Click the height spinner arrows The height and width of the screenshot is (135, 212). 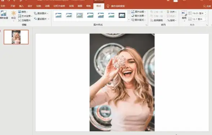point(206,13)
